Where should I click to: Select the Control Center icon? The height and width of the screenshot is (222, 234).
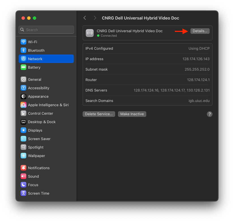pos(23,113)
